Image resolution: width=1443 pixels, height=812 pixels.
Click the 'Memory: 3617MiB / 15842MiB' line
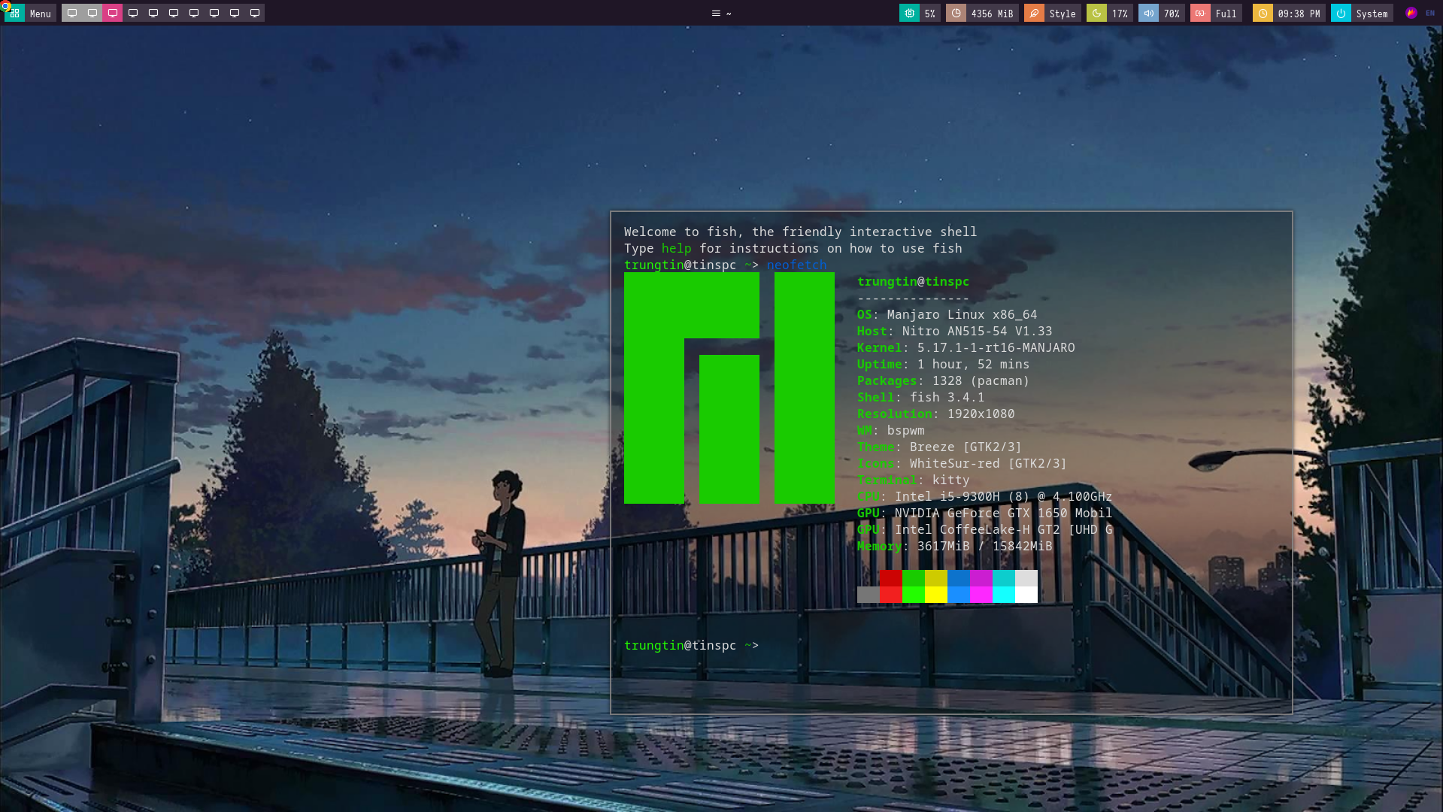click(x=954, y=546)
